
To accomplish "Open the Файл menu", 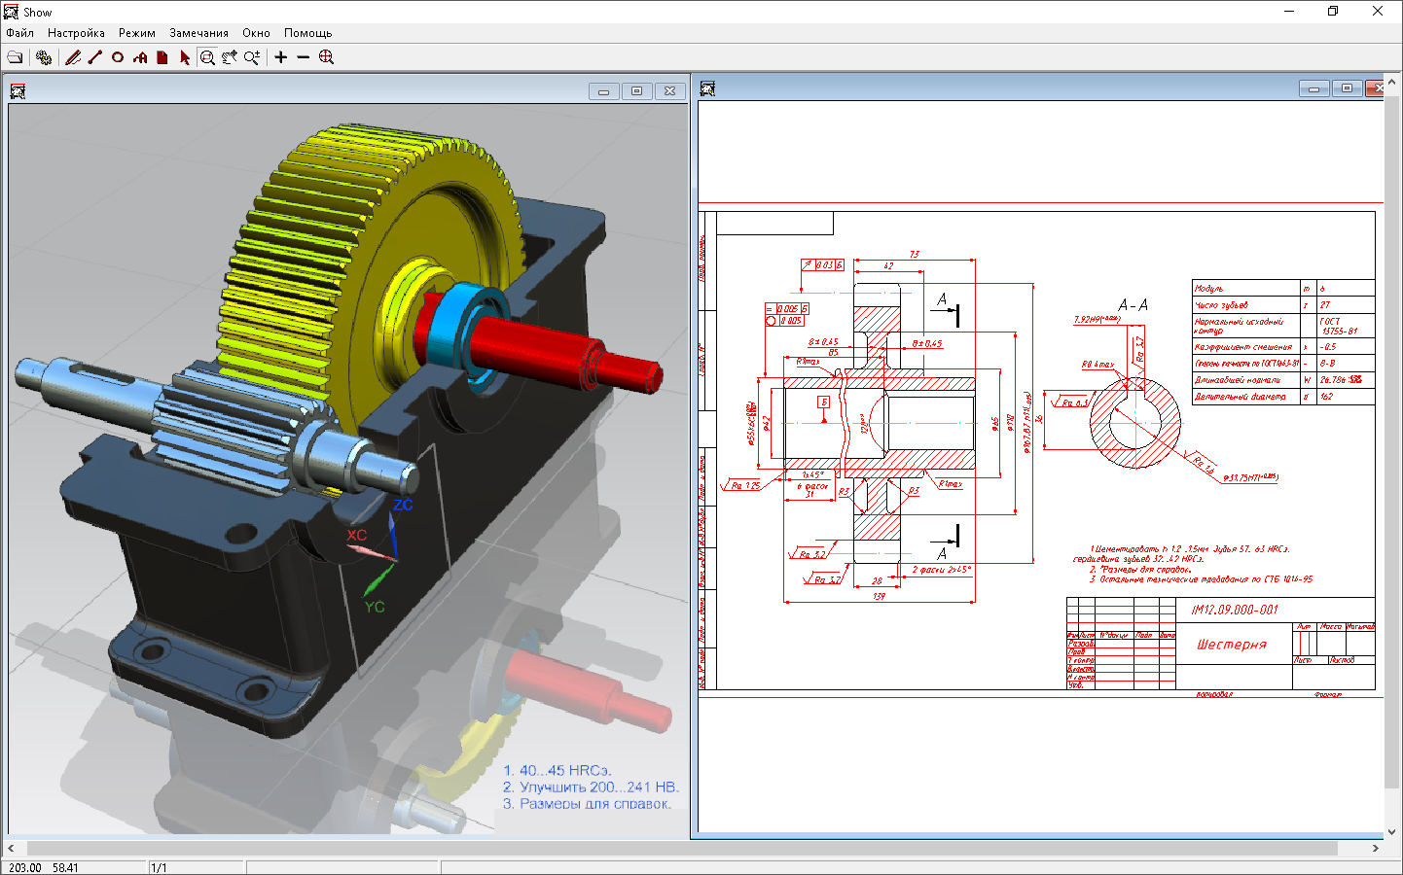I will pos(19,33).
